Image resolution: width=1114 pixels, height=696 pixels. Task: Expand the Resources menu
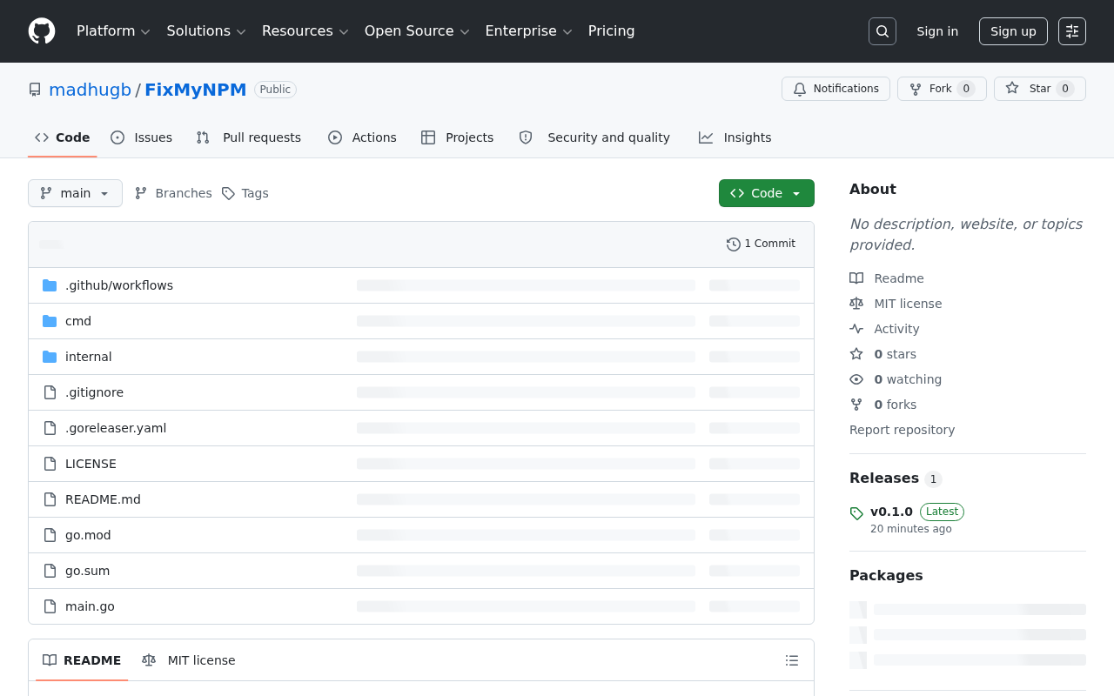coord(305,31)
